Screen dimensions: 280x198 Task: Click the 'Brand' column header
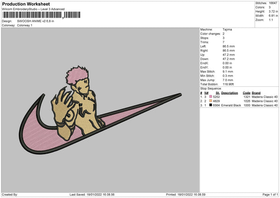[x=256, y=93]
